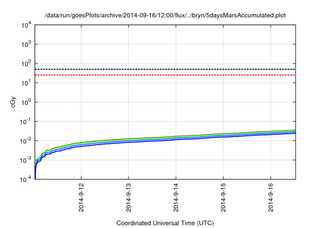Click the 10^1 y-axis label
This screenshot has width=326, height=228.
[x=26, y=83]
